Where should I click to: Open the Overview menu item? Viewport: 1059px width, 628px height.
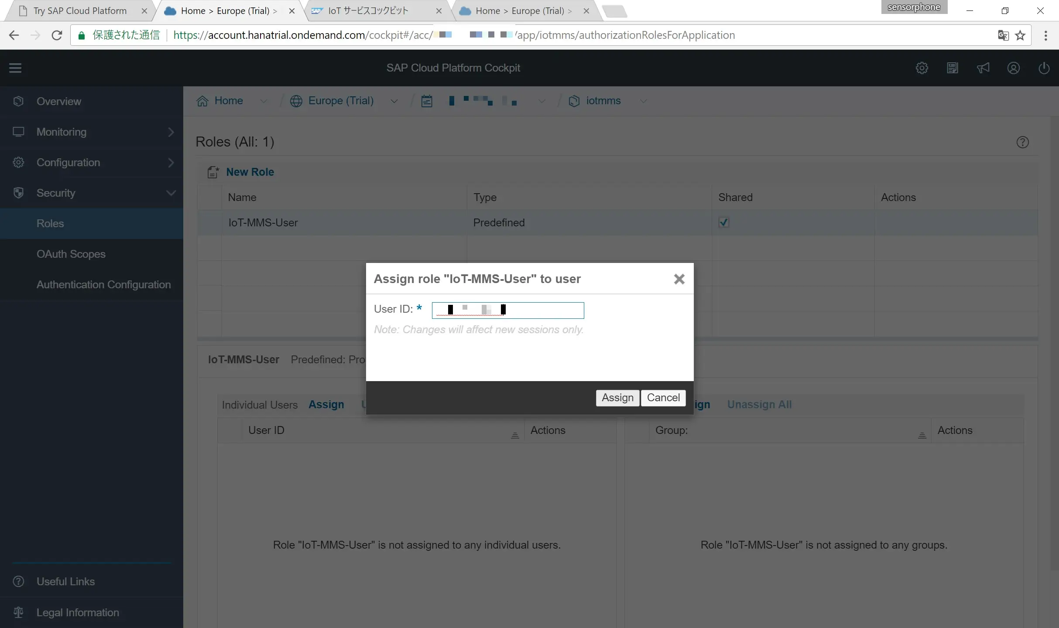pos(92,101)
